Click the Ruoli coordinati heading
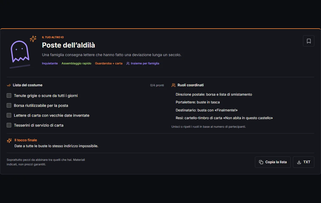 (191, 85)
